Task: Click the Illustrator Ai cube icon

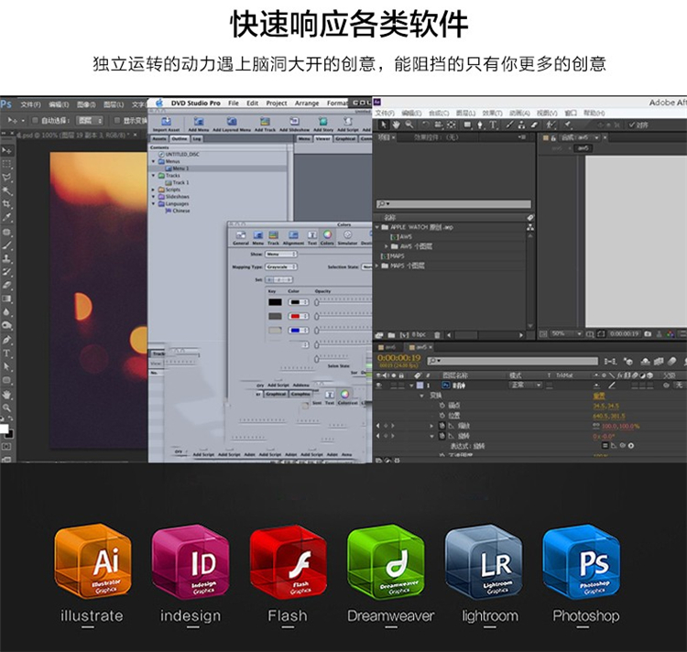Action: pyautogui.click(x=93, y=561)
